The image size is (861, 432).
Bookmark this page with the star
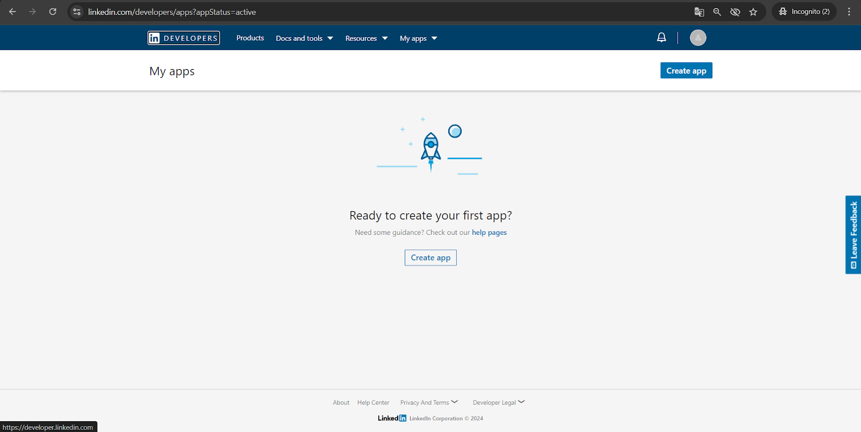753,12
